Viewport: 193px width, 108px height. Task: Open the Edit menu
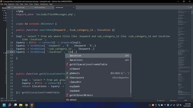[5, 4]
